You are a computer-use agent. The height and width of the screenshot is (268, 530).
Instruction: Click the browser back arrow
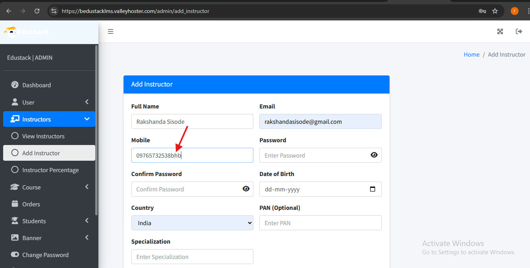pyautogui.click(x=9, y=11)
